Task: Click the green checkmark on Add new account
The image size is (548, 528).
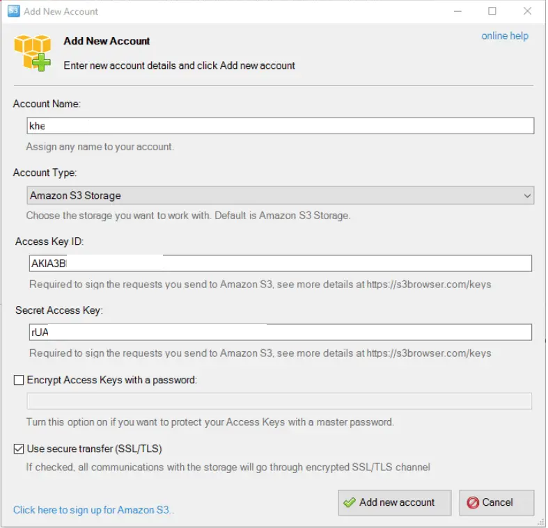Action: click(350, 503)
